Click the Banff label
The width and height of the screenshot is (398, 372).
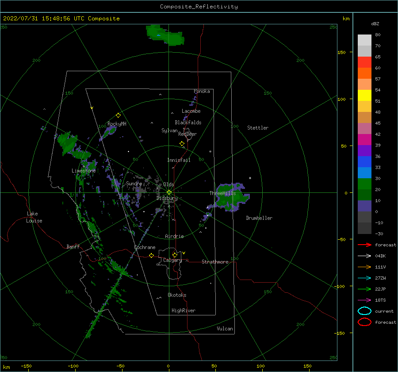tap(73, 246)
